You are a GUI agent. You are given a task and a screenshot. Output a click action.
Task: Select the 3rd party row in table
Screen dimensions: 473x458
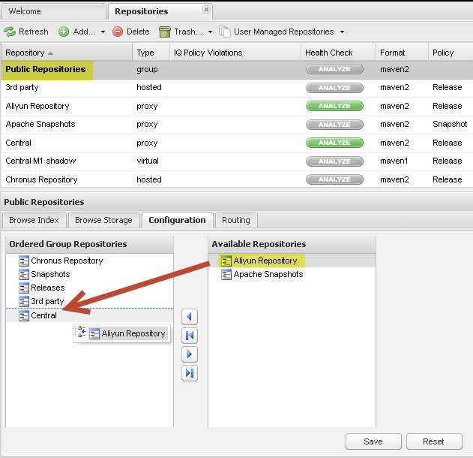pyautogui.click(x=237, y=88)
